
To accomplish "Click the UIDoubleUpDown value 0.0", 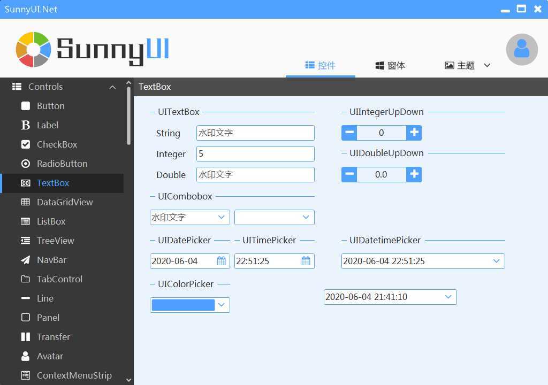I will tap(382, 174).
